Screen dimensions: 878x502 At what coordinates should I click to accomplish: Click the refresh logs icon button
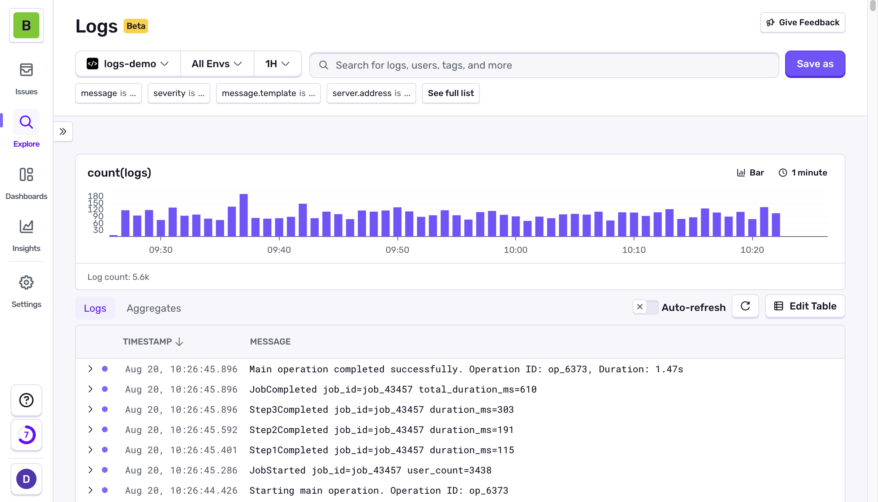[x=745, y=307]
